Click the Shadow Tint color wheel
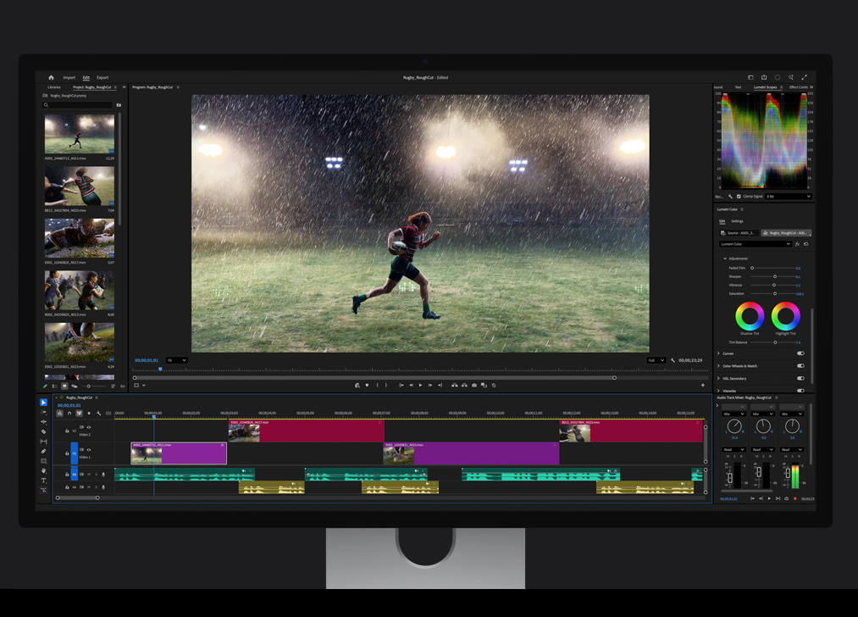The image size is (858, 617). click(x=750, y=316)
